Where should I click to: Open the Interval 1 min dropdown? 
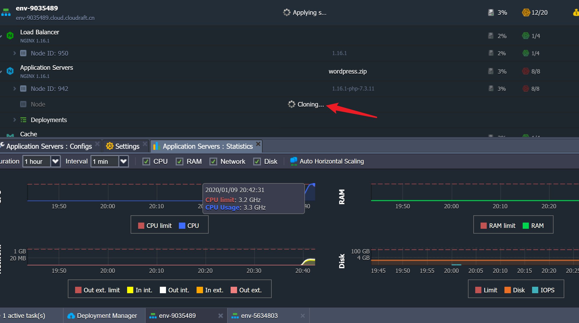[x=124, y=161]
